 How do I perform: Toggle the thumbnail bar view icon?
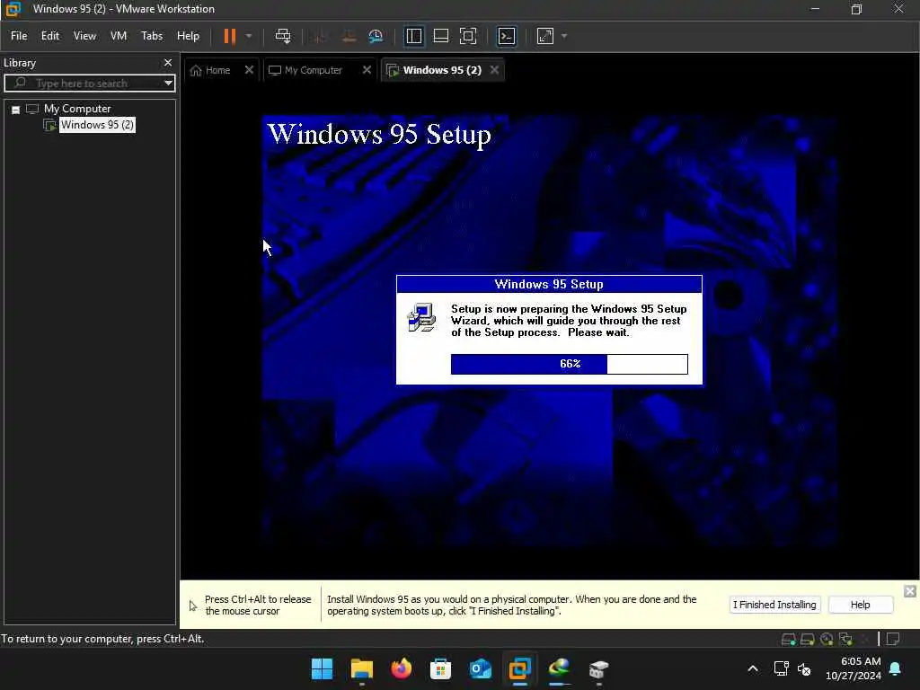click(440, 36)
